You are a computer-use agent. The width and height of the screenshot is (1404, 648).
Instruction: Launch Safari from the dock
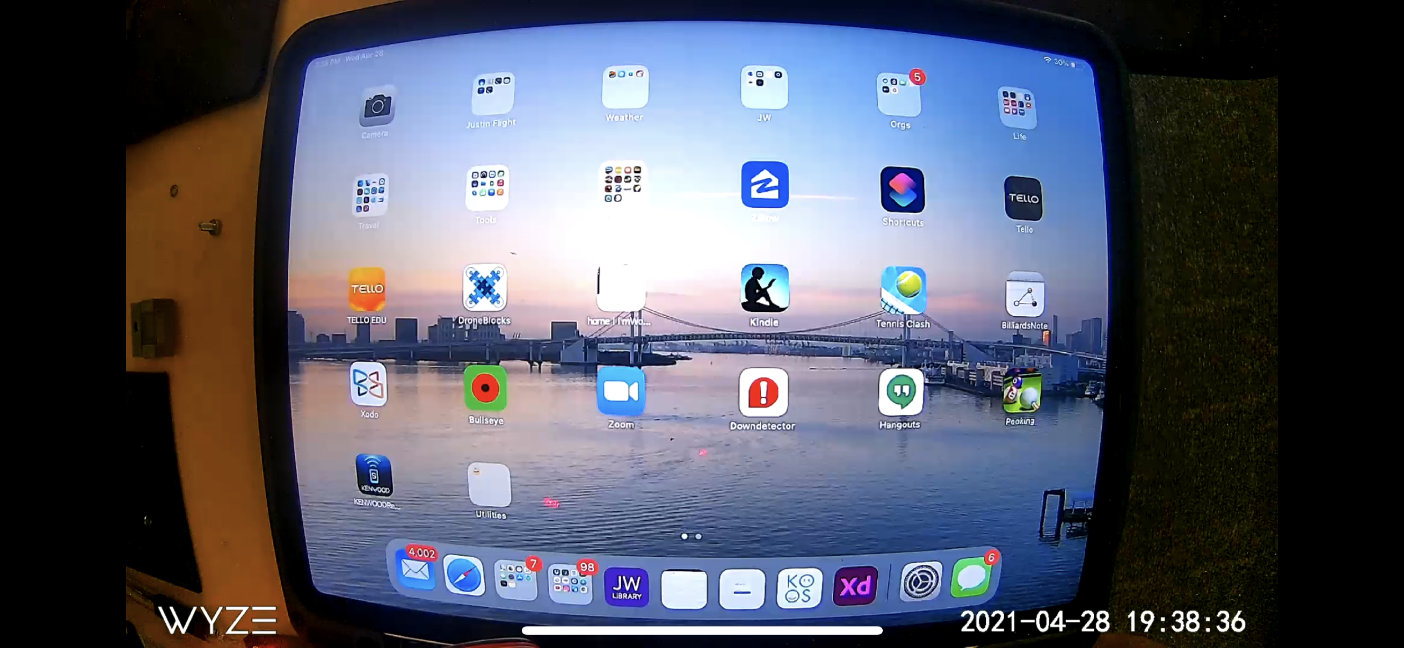tap(464, 575)
